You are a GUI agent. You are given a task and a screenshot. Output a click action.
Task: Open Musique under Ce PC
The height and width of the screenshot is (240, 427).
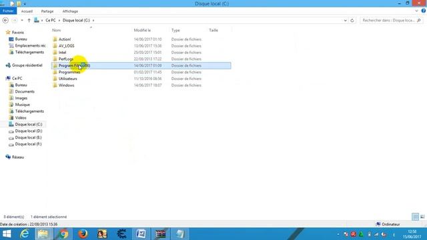(22, 105)
